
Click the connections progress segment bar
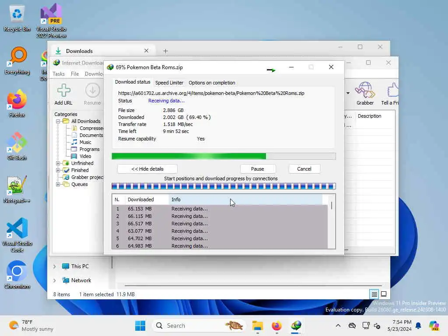tap(224, 186)
